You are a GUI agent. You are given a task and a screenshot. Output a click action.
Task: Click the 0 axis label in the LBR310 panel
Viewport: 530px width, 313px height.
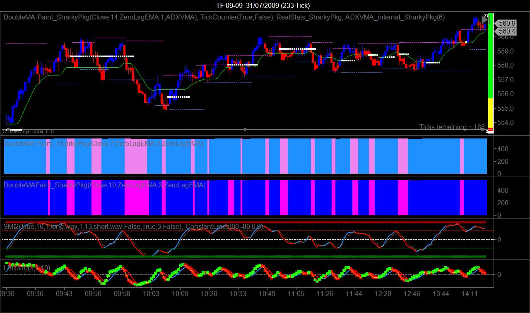pos(500,274)
